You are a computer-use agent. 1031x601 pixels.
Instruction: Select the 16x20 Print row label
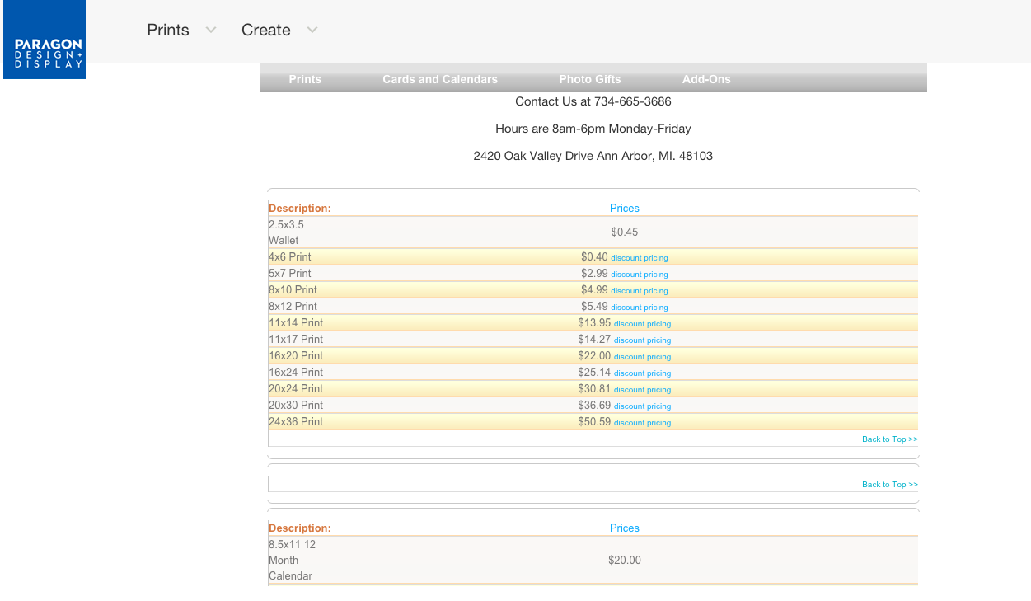(x=296, y=356)
